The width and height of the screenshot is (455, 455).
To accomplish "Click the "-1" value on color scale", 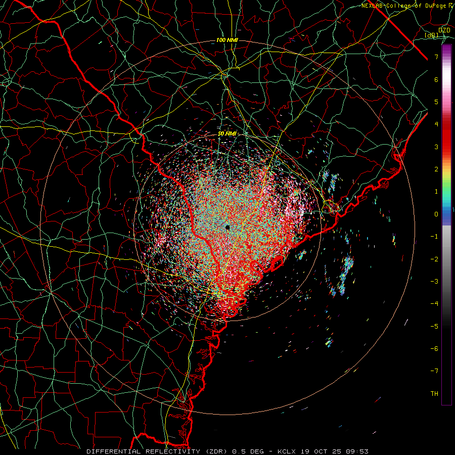I will point(434,237).
